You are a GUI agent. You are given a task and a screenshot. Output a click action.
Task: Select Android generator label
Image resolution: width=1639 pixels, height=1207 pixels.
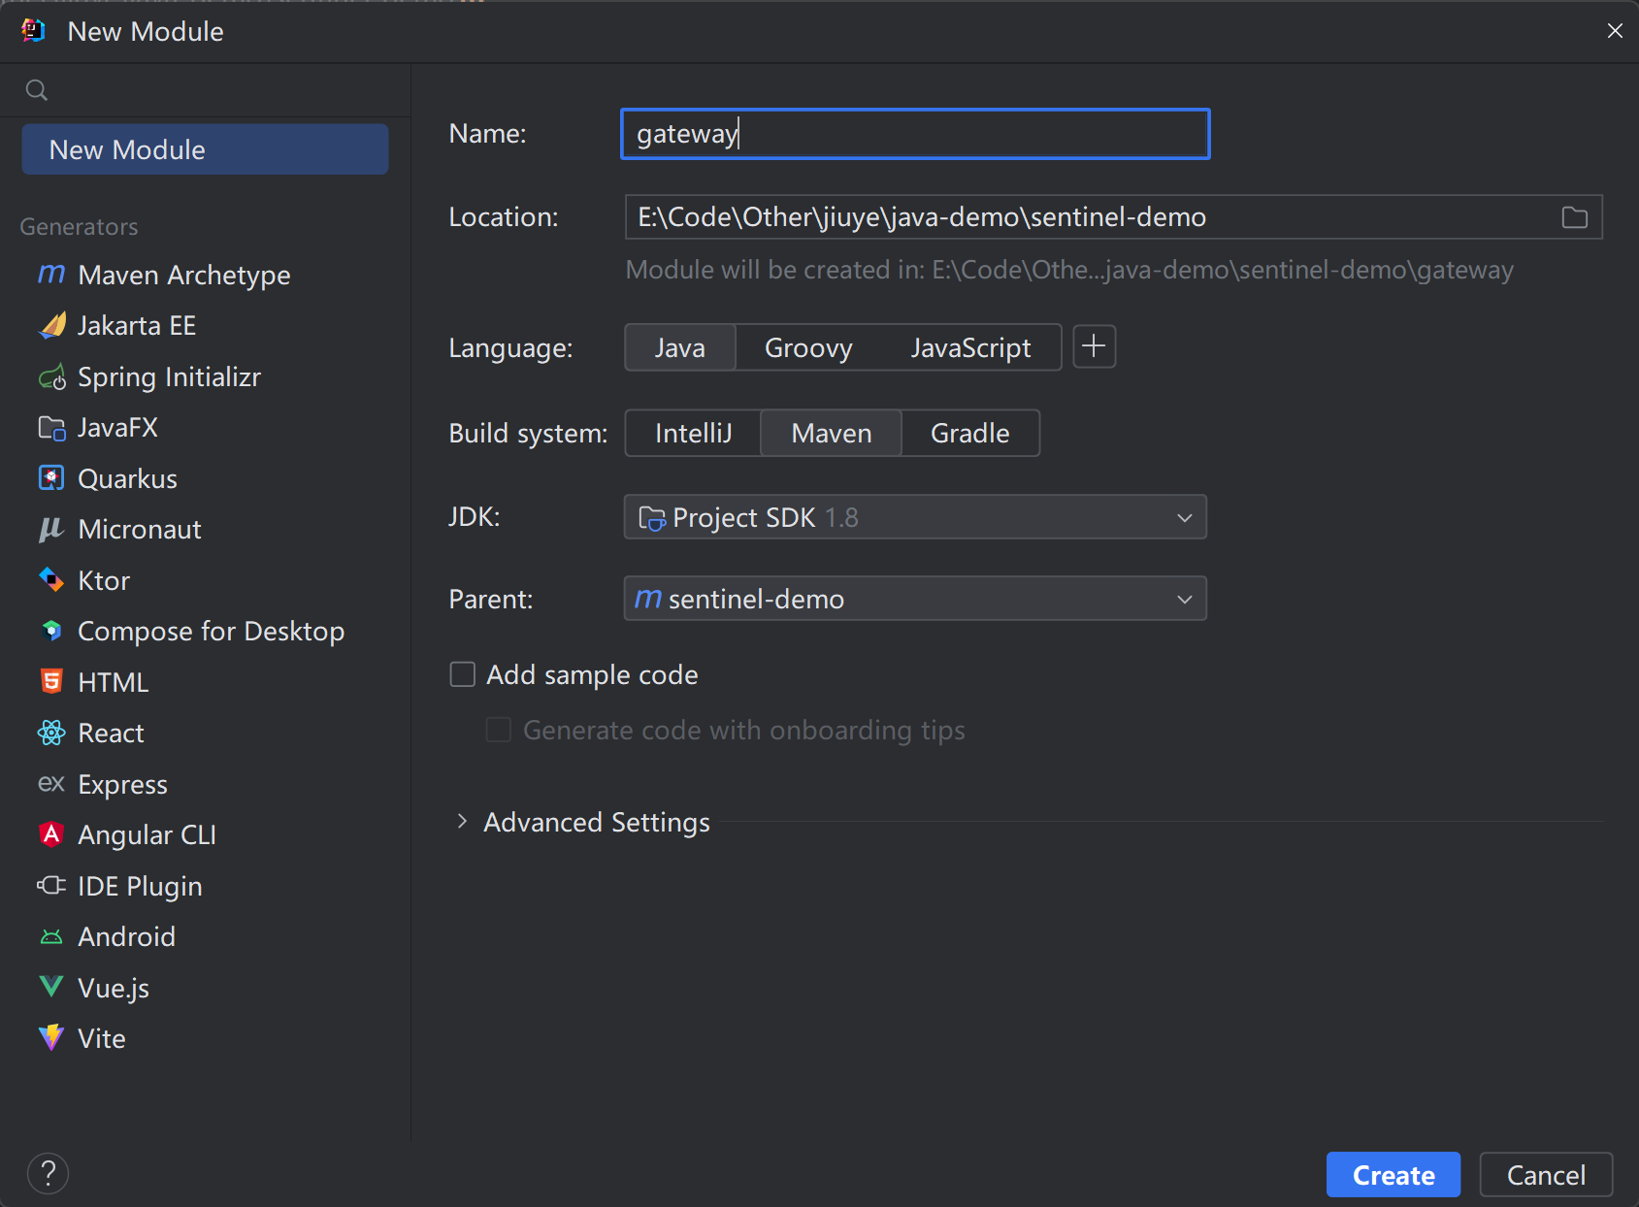(126, 936)
